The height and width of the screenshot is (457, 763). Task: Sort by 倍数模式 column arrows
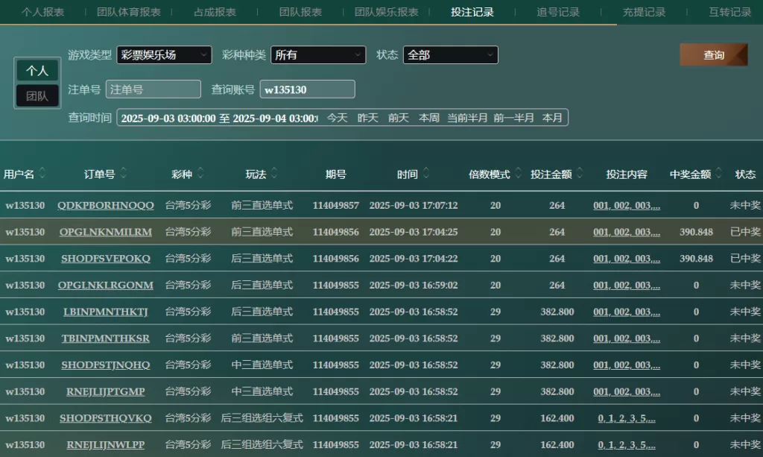click(519, 173)
